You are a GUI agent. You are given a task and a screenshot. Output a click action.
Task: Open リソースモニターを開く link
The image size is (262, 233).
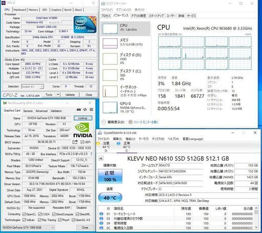point(146,122)
